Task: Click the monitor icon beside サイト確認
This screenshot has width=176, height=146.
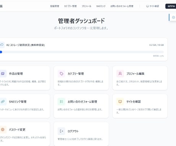Action: pyautogui.click(x=147, y=6)
